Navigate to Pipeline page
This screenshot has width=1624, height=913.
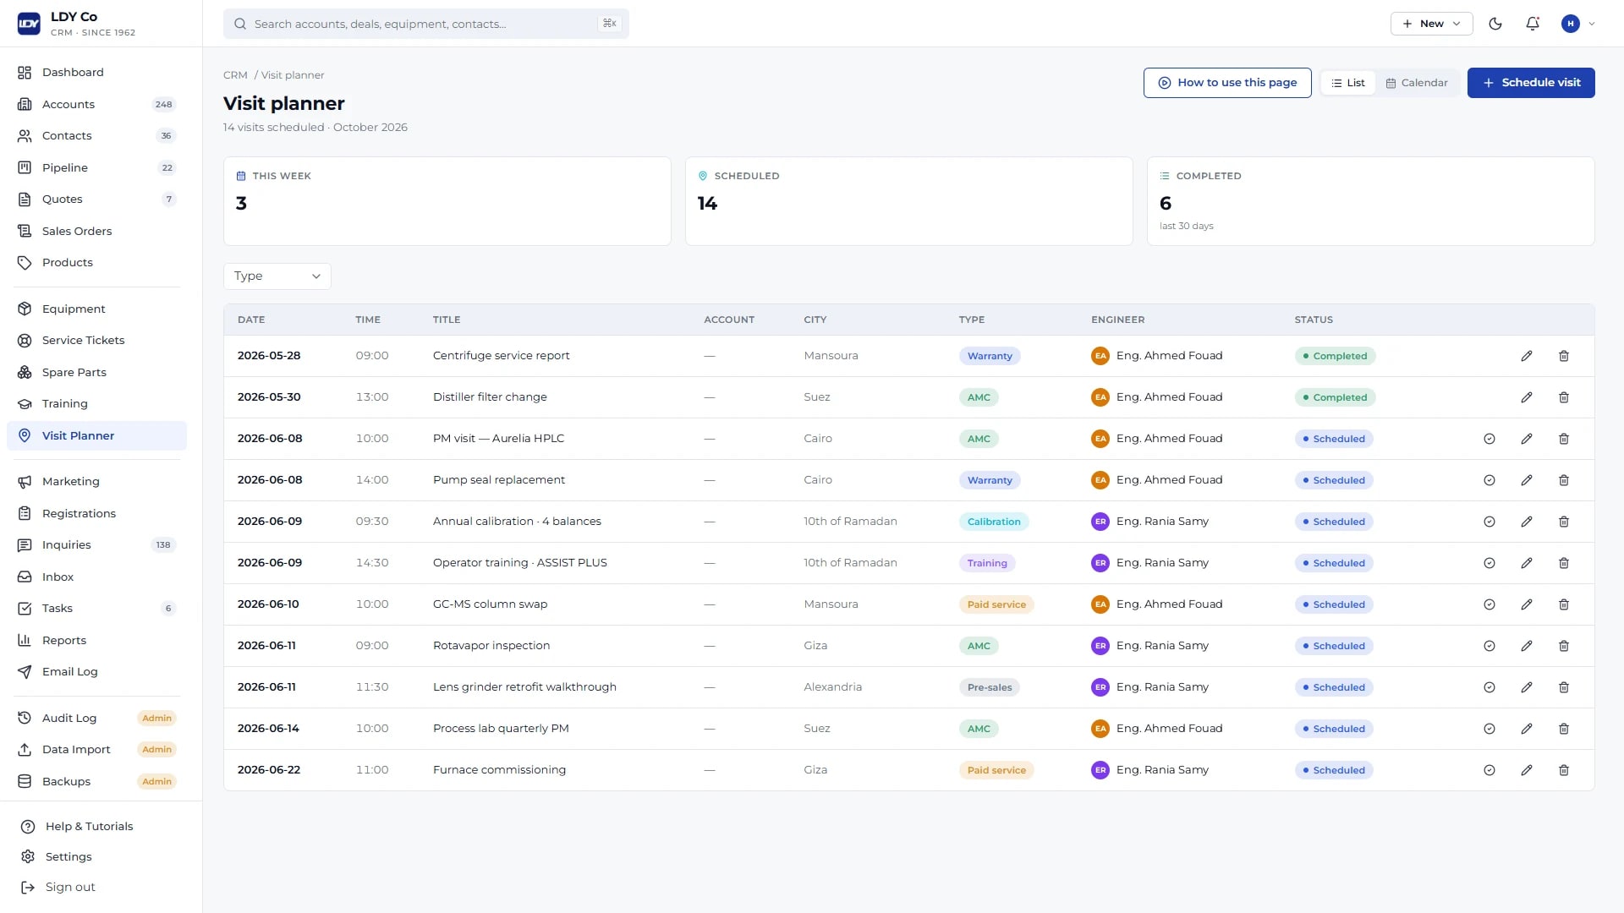pos(96,168)
